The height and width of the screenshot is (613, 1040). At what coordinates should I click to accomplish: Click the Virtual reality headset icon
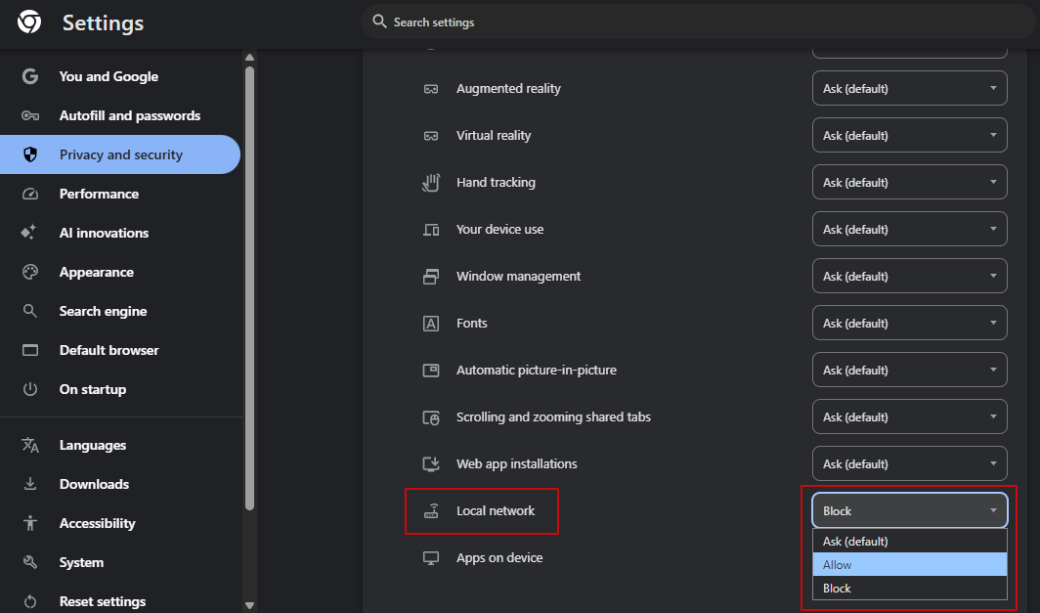(x=431, y=136)
